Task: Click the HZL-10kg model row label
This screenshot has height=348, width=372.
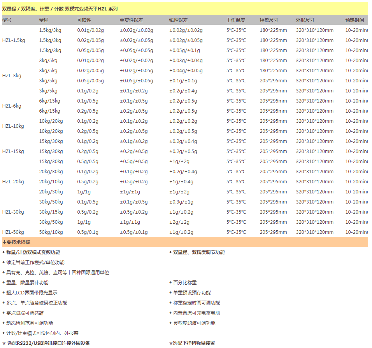Action: (x=13, y=126)
